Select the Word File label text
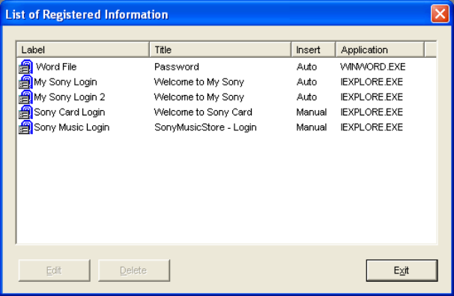 56,67
